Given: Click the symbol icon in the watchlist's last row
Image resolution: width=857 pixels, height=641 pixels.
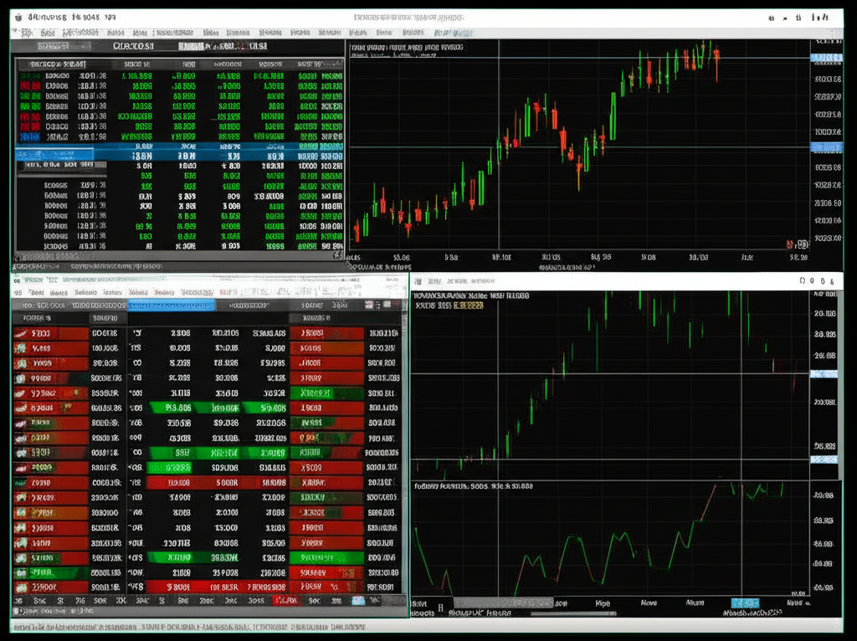Looking at the screenshot, I should coord(21,587).
